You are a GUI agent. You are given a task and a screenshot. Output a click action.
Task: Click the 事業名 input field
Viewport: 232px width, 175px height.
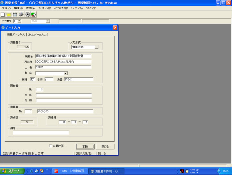coord(63,56)
